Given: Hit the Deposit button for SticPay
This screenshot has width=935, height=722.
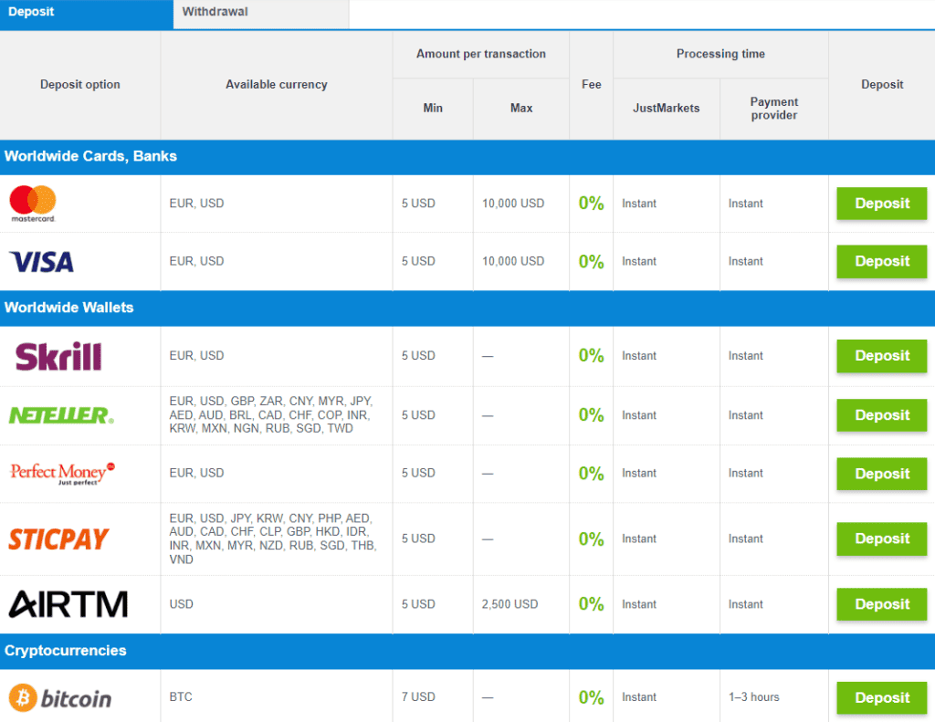Looking at the screenshot, I should coord(882,539).
